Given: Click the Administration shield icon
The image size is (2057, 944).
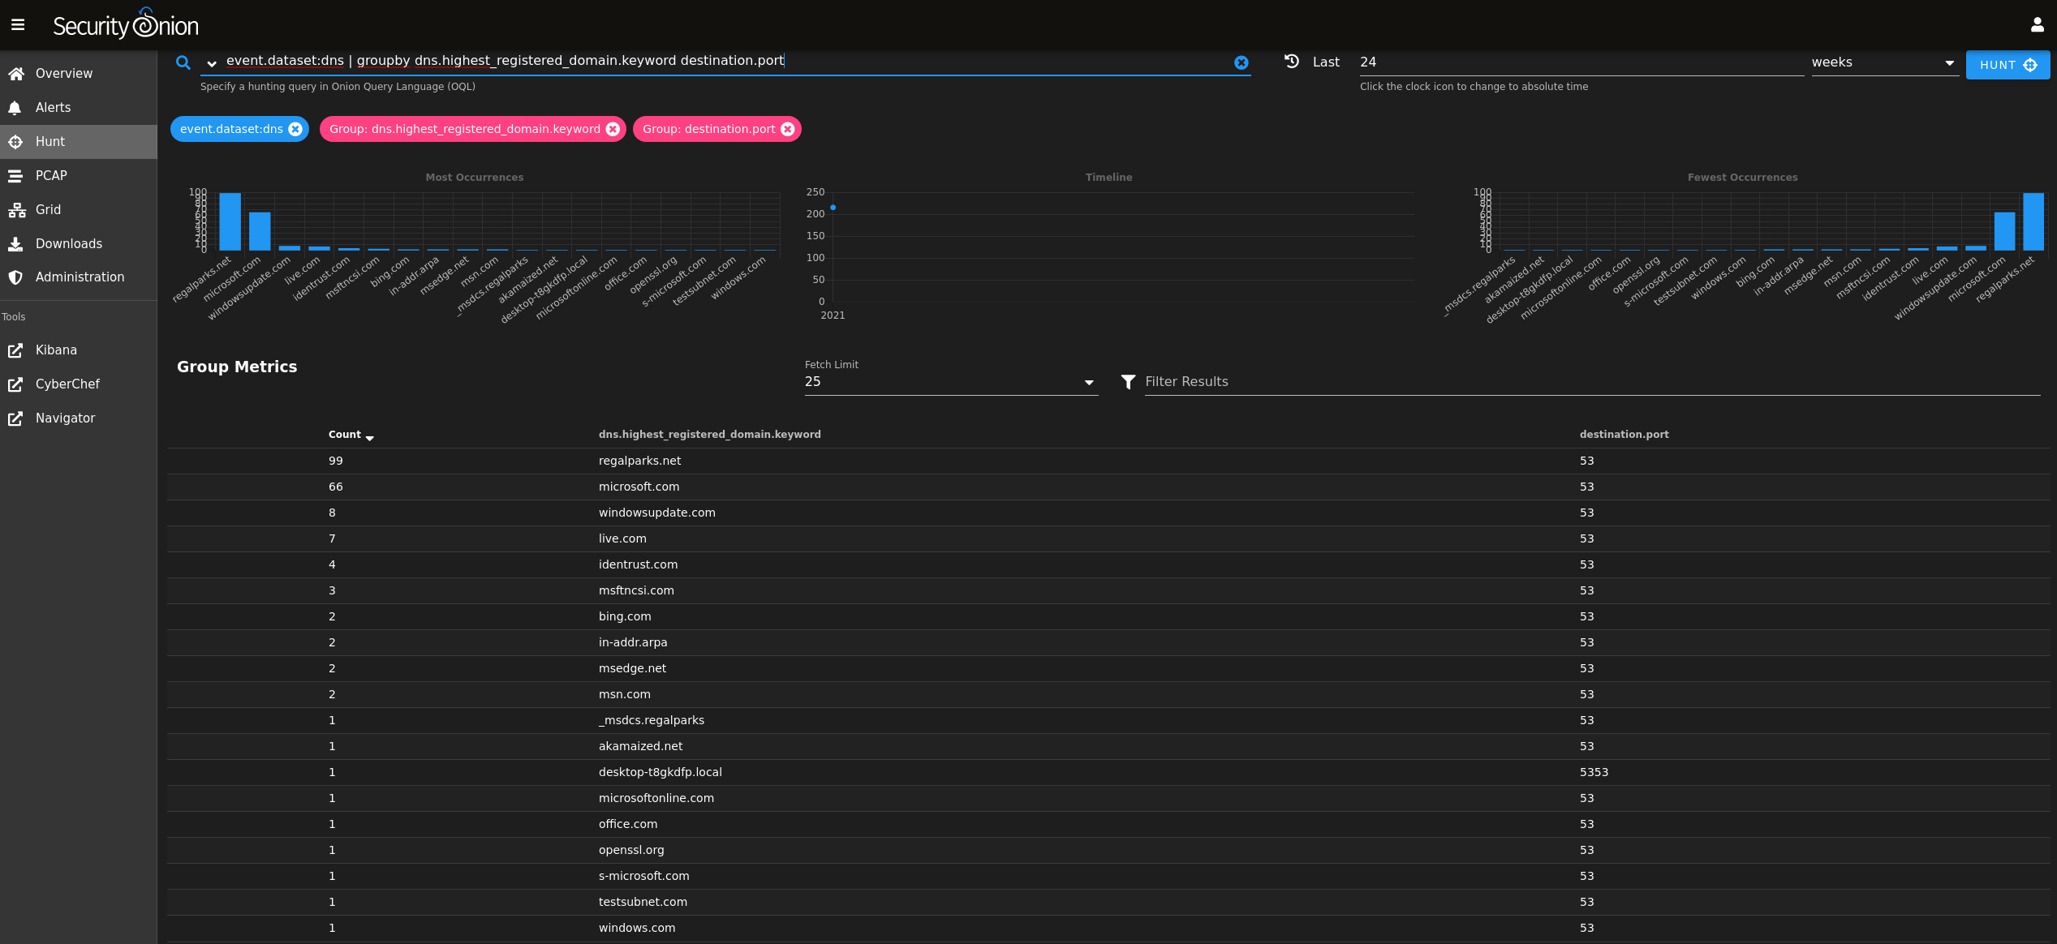Looking at the screenshot, I should [15, 277].
